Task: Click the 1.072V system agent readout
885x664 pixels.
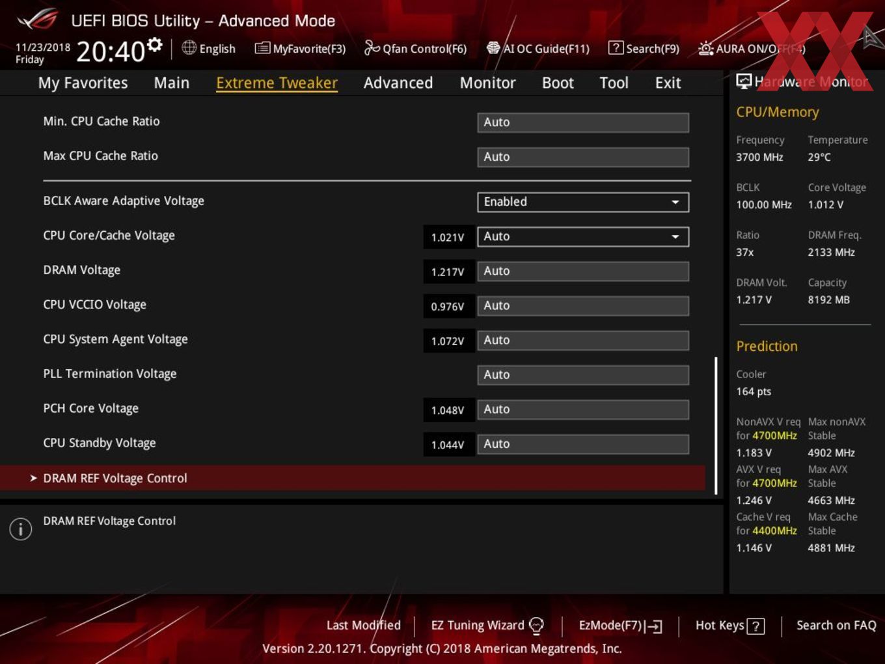Action: (448, 340)
